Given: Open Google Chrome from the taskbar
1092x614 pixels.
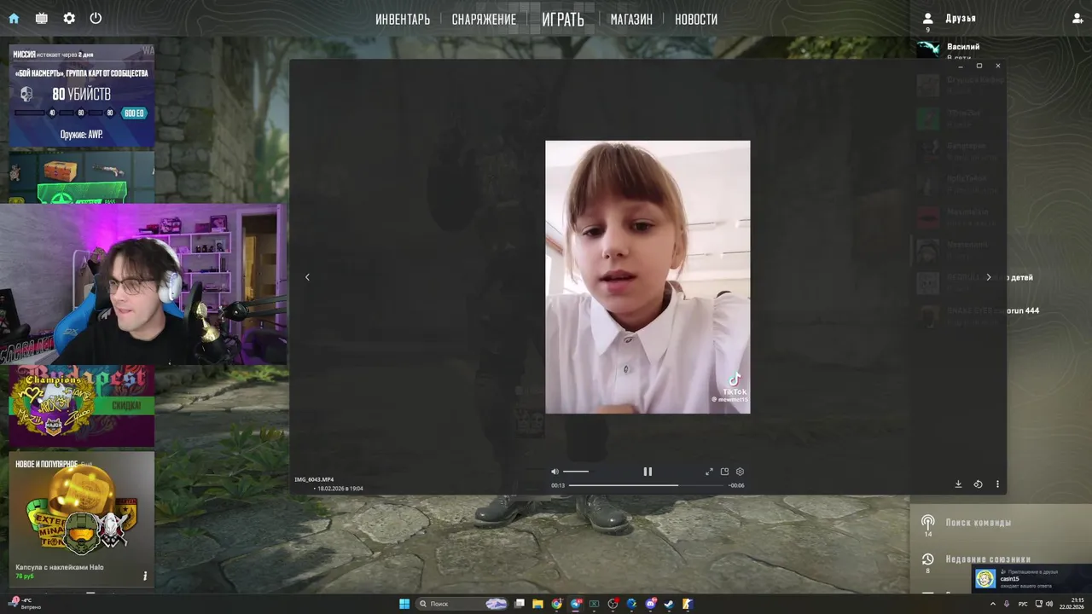Looking at the screenshot, I should click(557, 604).
